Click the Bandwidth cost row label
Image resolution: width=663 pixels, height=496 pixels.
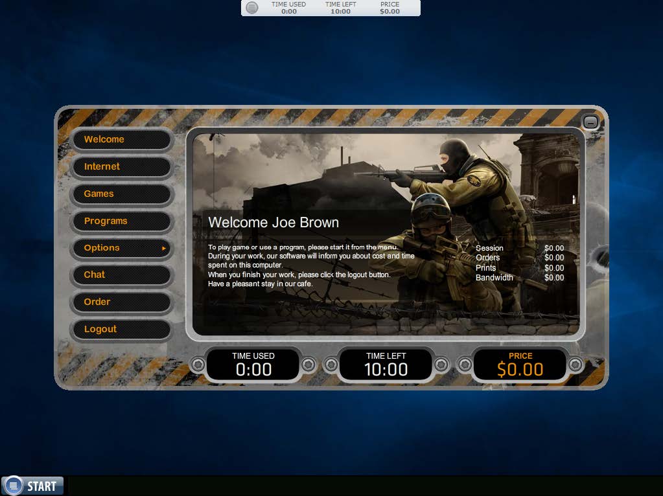pos(494,278)
